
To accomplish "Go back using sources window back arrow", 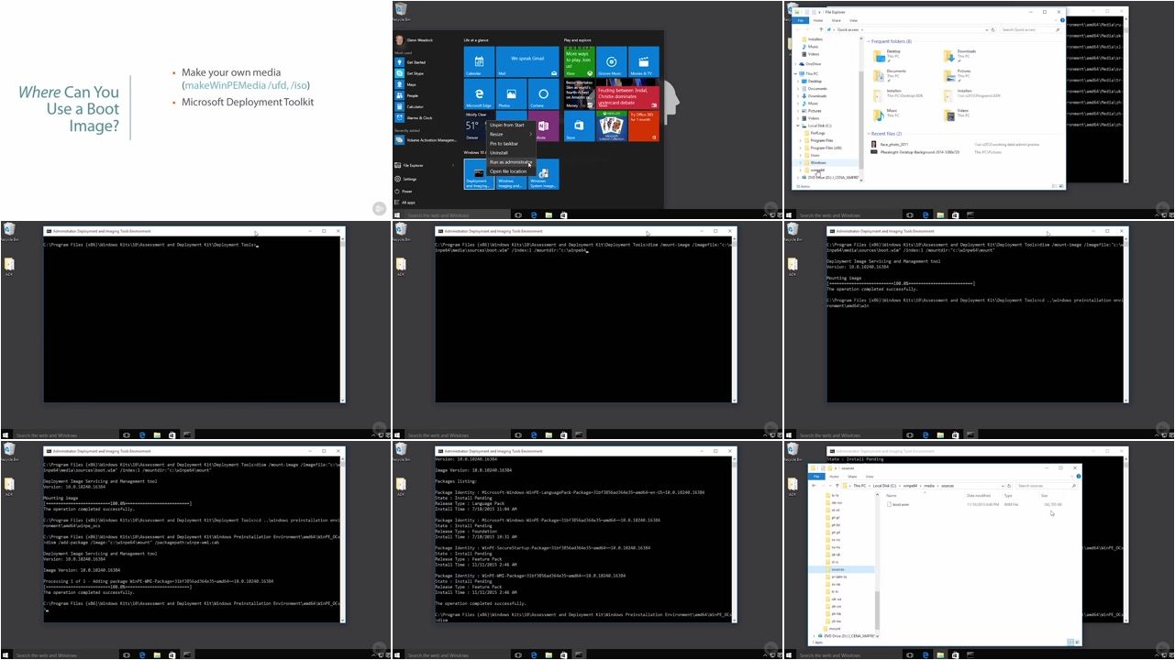I will 814,486.
